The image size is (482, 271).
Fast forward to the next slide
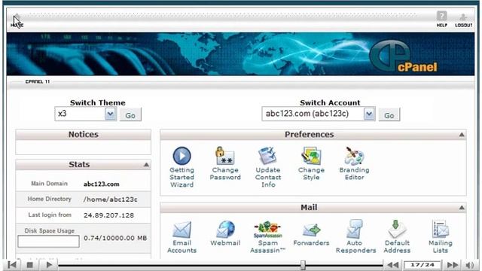453,265
